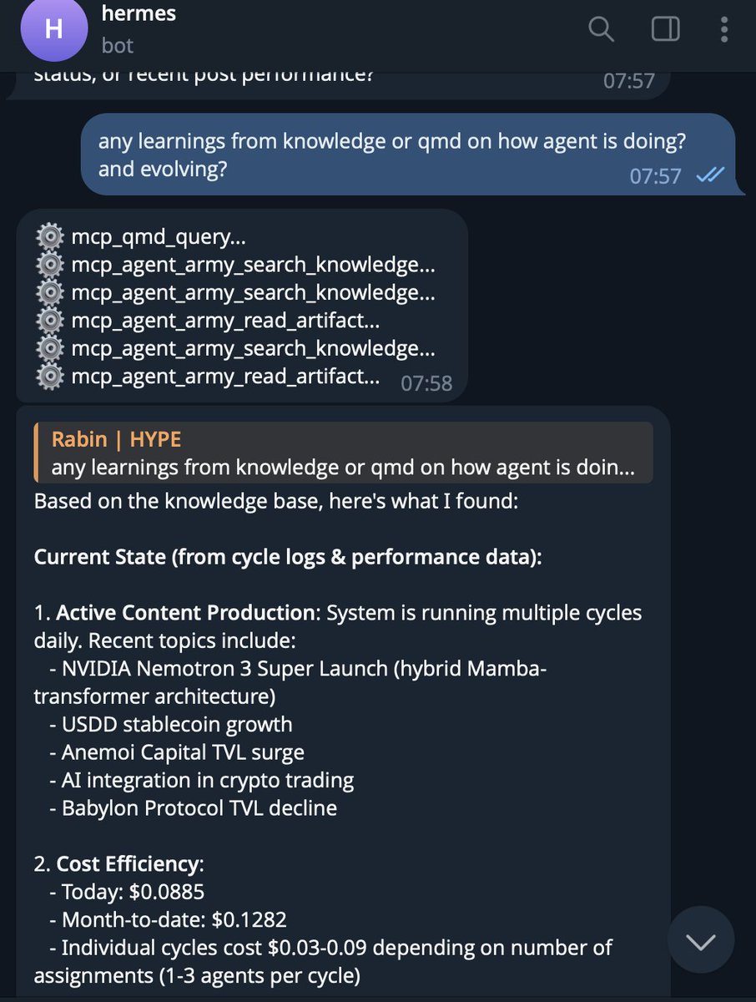Click the Current State heading text

(x=288, y=557)
